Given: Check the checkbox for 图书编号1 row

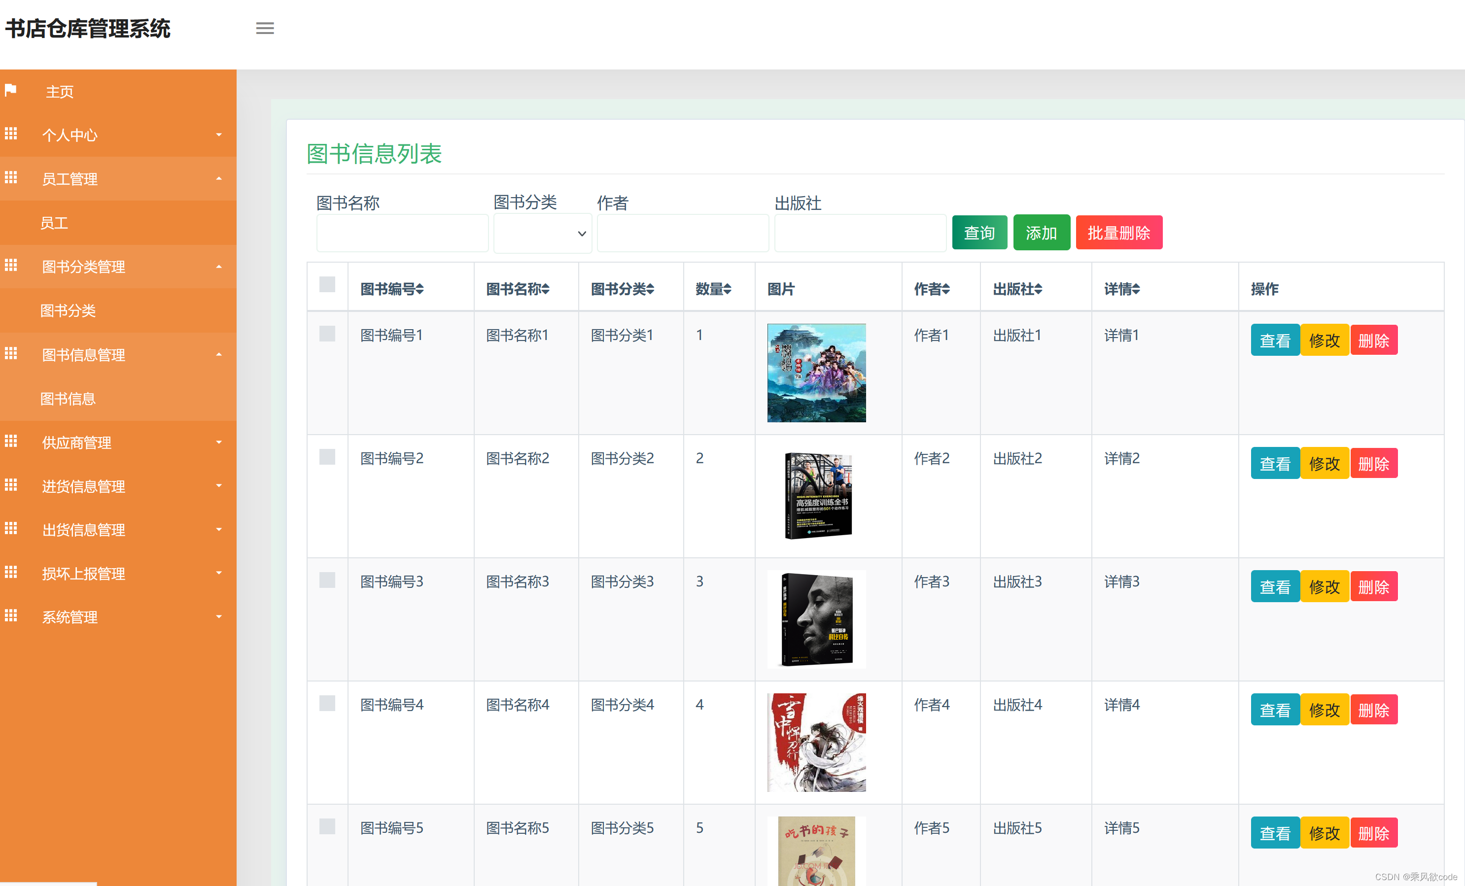Looking at the screenshot, I should coord(328,334).
